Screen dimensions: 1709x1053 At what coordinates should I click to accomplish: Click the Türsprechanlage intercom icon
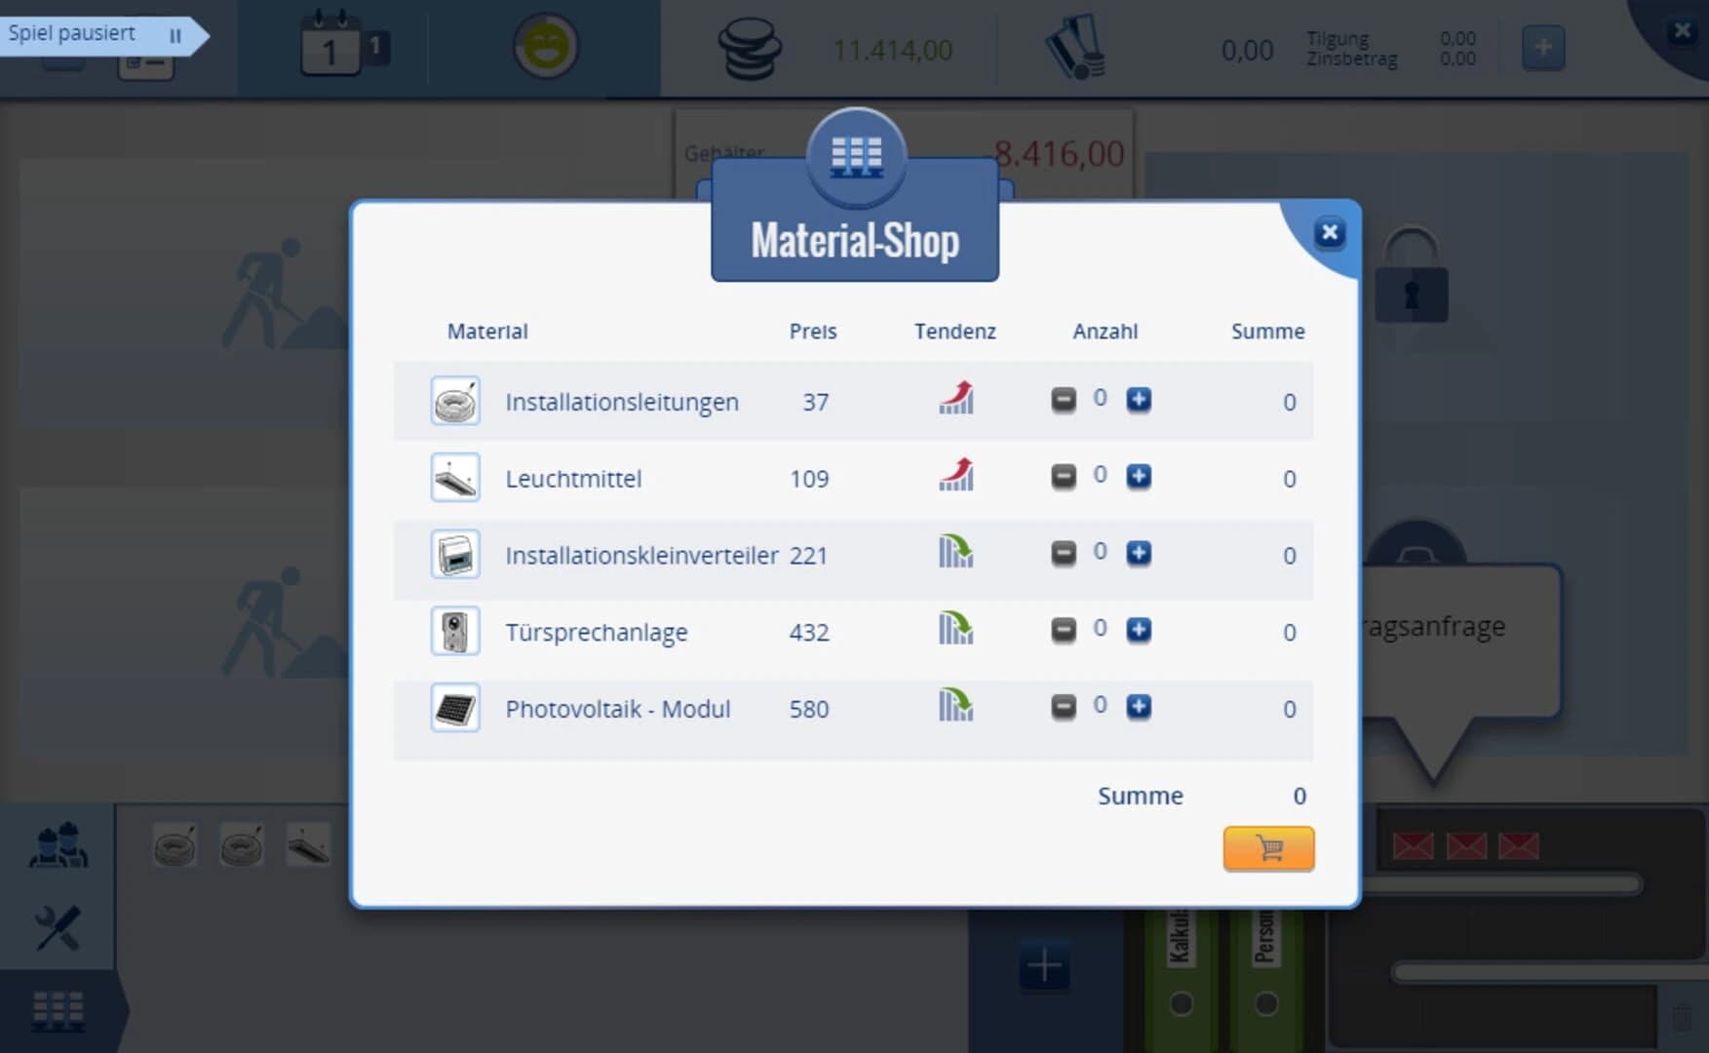[x=455, y=631]
